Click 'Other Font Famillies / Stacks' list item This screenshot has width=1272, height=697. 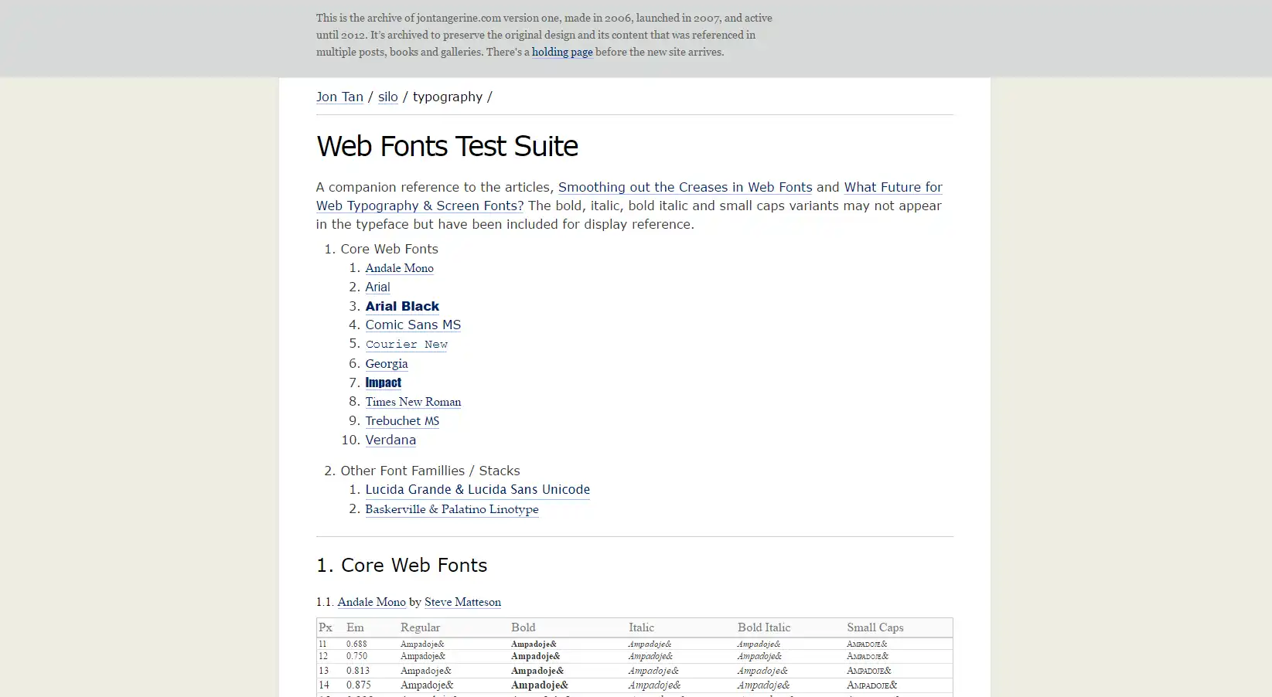click(430, 471)
